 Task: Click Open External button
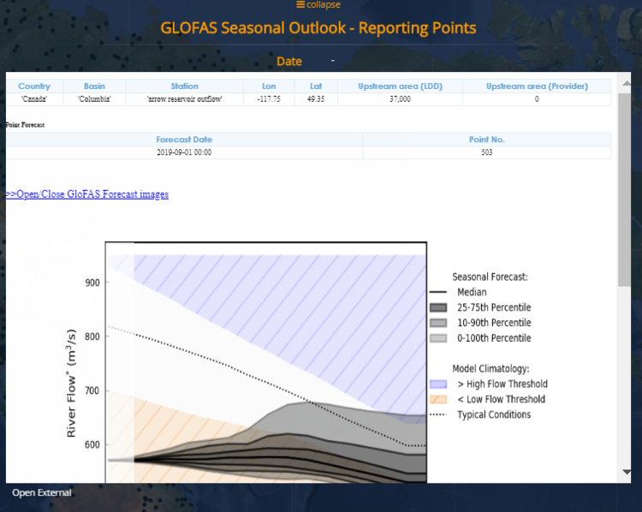tap(42, 492)
